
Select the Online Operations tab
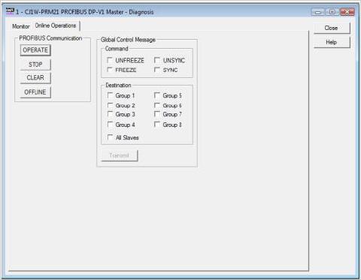click(x=56, y=26)
